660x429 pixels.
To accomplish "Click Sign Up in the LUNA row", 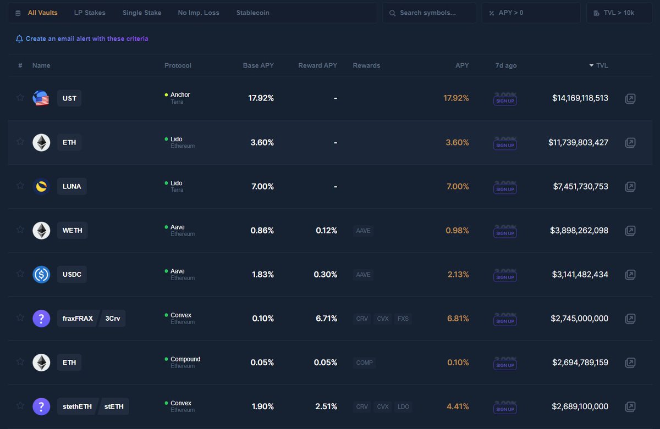I will (505, 190).
